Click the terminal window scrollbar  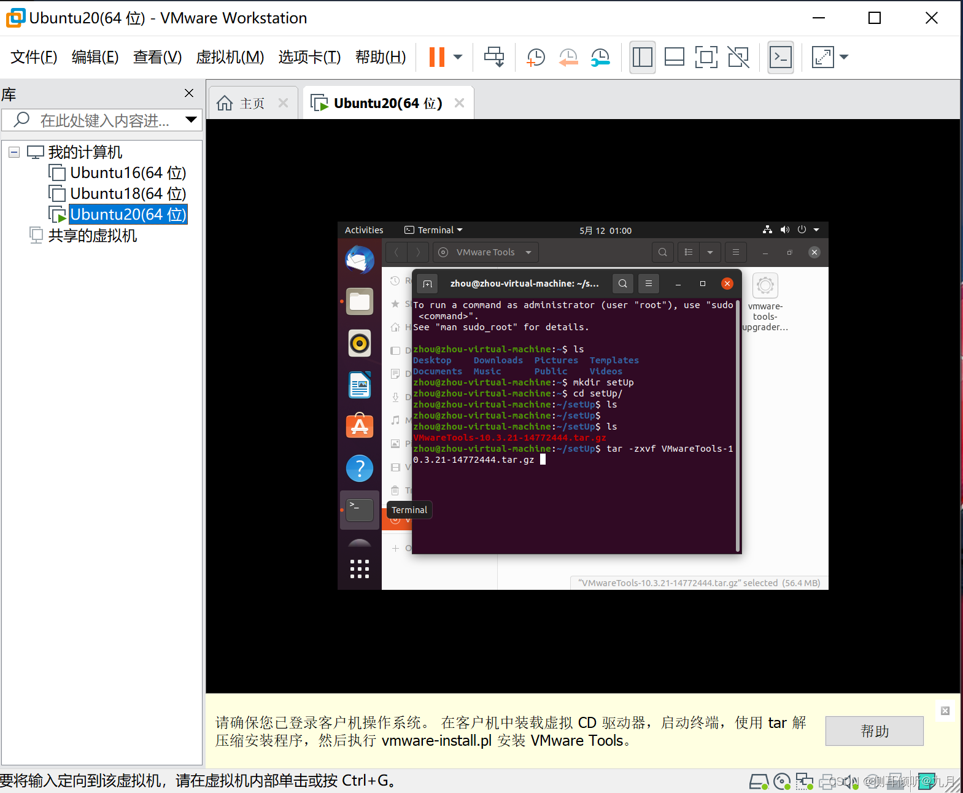(x=737, y=426)
